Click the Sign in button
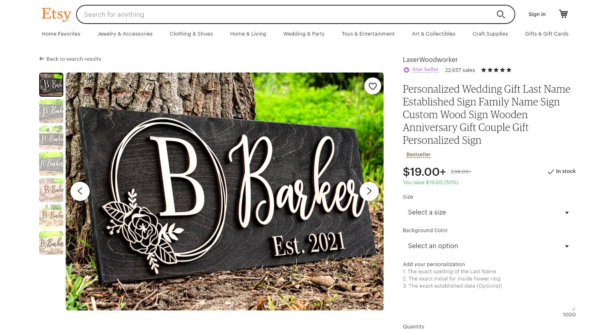This screenshot has height=330, width=615. coord(537,14)
